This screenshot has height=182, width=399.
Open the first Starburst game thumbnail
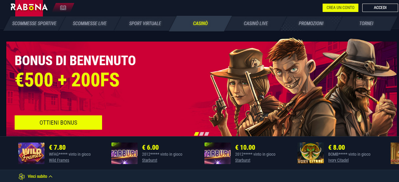pyautogui.click(x=124, y=153)
